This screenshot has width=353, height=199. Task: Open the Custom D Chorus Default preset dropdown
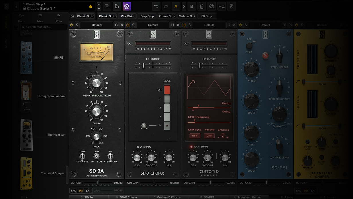209,25
